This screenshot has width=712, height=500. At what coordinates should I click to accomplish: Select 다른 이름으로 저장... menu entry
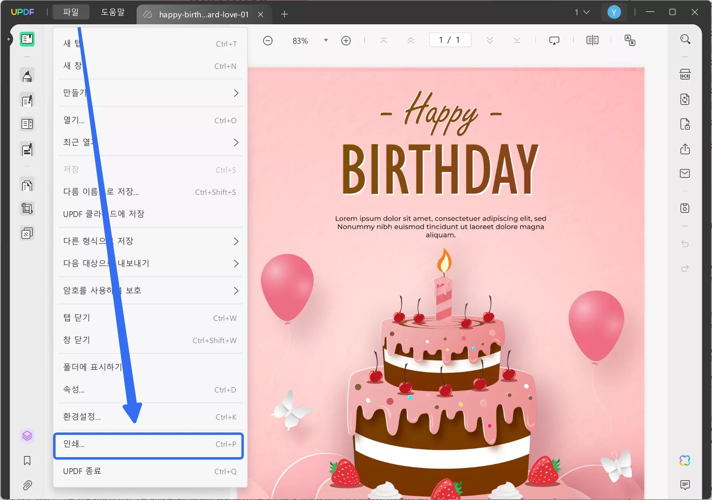pos(150,192)
